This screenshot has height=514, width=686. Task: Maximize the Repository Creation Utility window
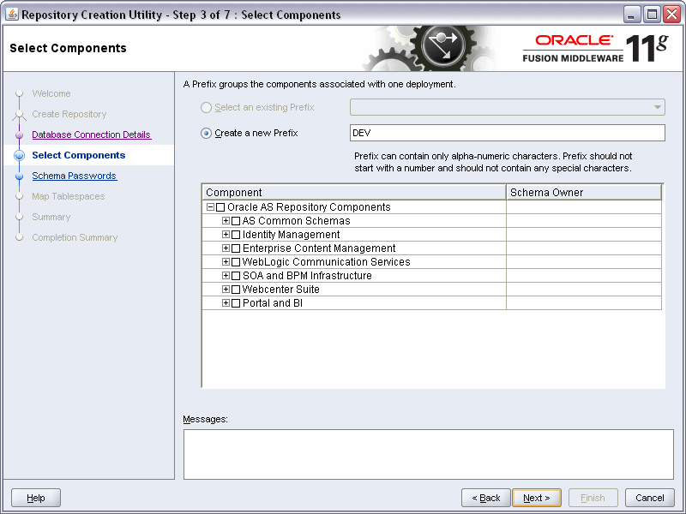pyautogui.click(x=652, y=15)
